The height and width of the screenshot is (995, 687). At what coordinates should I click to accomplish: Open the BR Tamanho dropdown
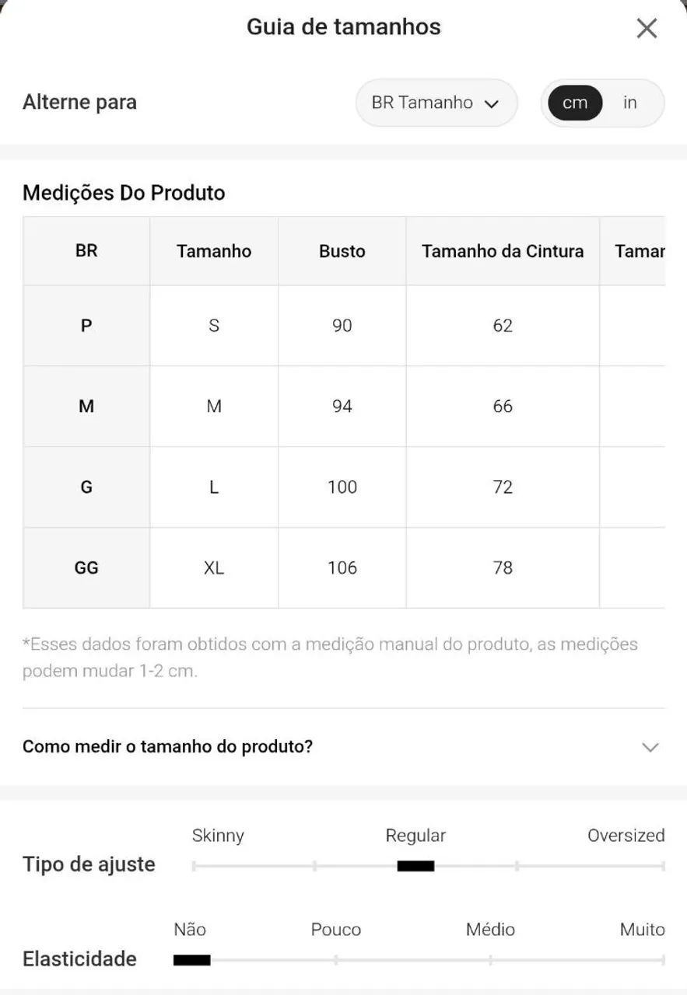click(x=436, y=103)
